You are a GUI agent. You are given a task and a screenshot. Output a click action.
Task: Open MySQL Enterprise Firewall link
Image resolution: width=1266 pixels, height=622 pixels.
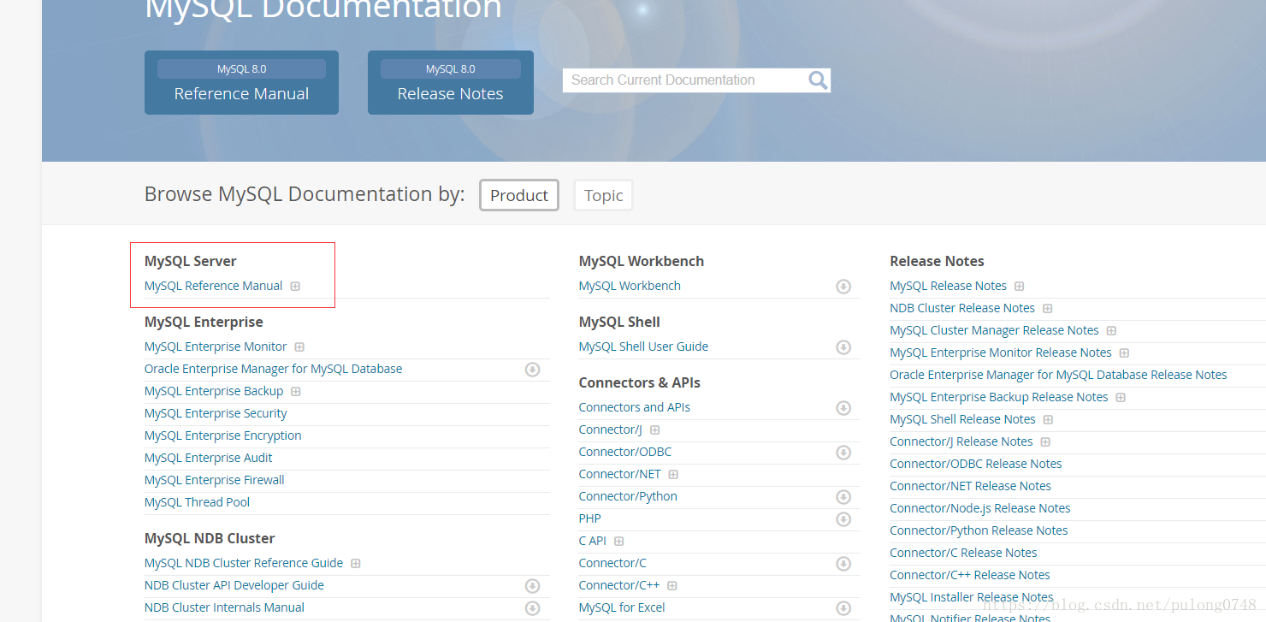[214, 480]
